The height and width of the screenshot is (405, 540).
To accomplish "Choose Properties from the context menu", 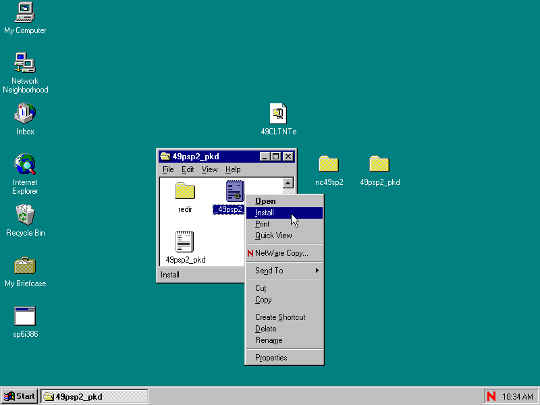I will coord(284,358).
